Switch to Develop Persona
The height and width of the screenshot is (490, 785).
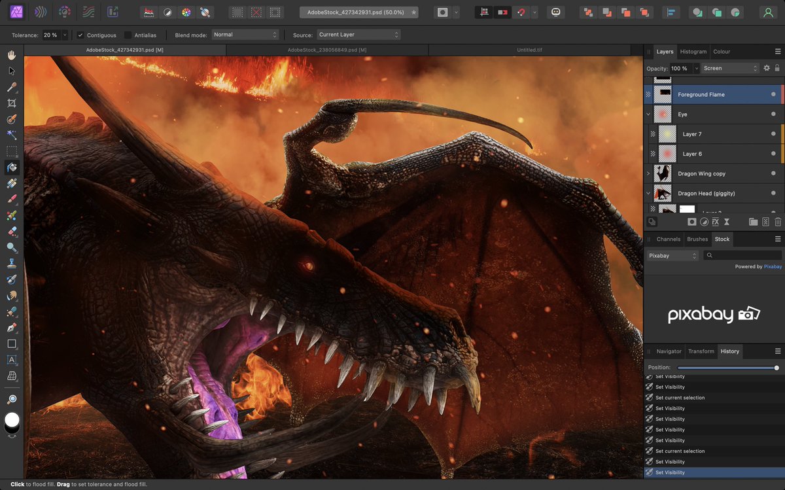coord(64,12)
